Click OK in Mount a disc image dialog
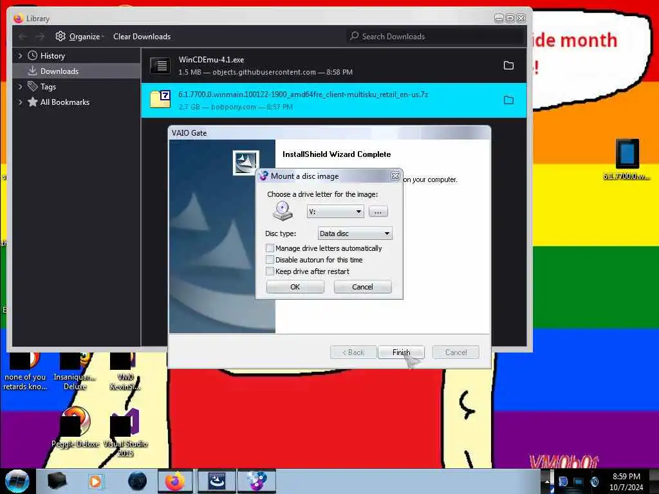This screenshot has height=494, width=659. tap(295, 287)
